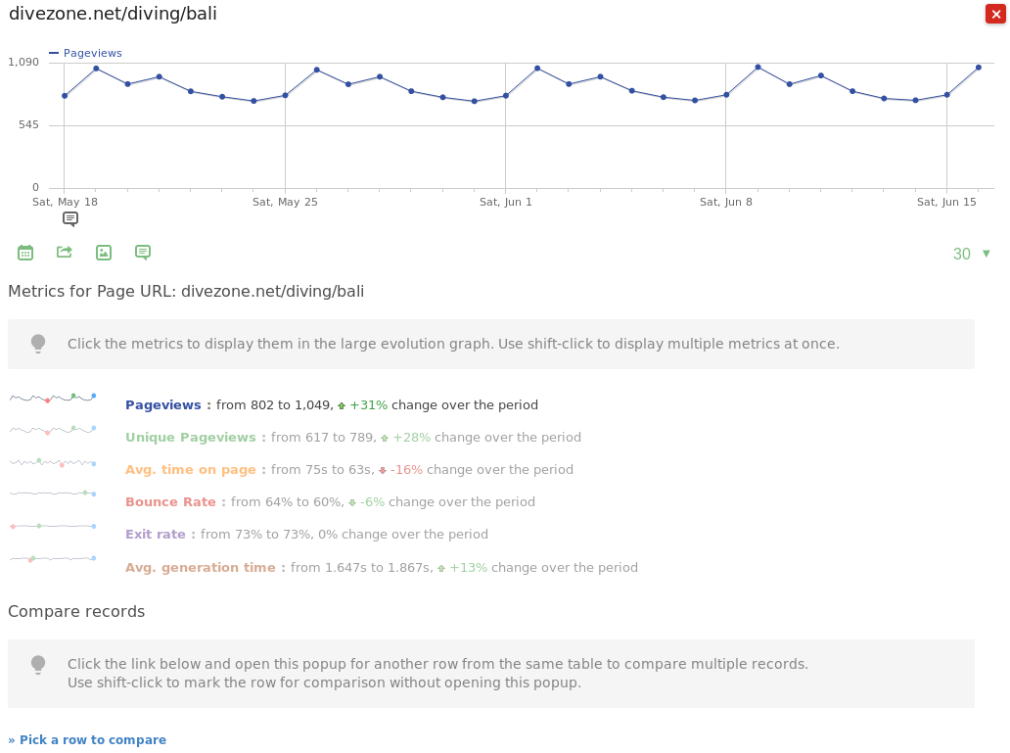Click the annotation marker below Sat, May 18
This screenshot has height=753, width=1010.
coord(69,218)
